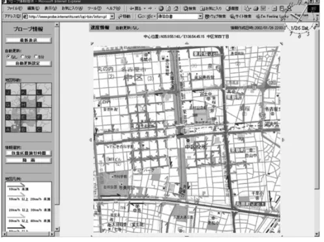This screenshot has height=242, width=324.
Task: Open the ツール(T) menu
Action: (x=95, y=8)
